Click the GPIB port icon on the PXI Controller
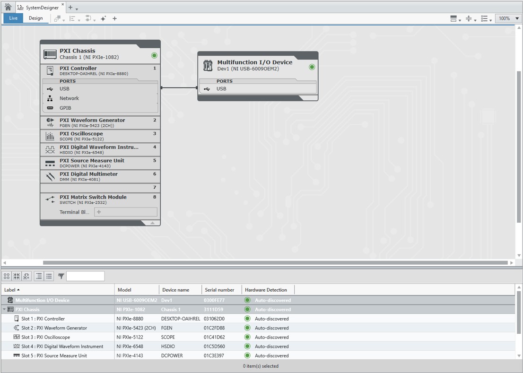This screenshot has width=523, height=373. click(x=50, y=108)
